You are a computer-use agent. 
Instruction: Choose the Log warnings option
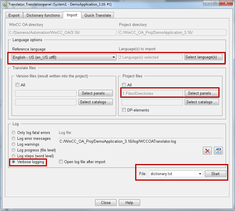(x=13, y=144)
